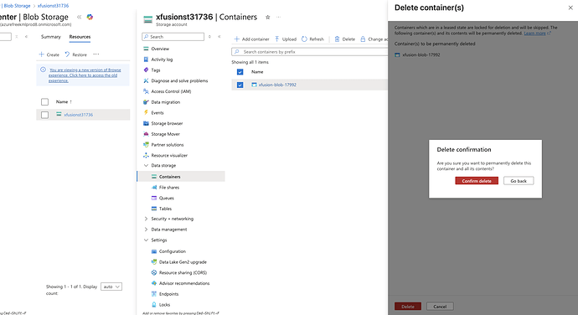Viewport: 578px width, 315px height.
Task: Open Endpoints setting
Action: 168,294
